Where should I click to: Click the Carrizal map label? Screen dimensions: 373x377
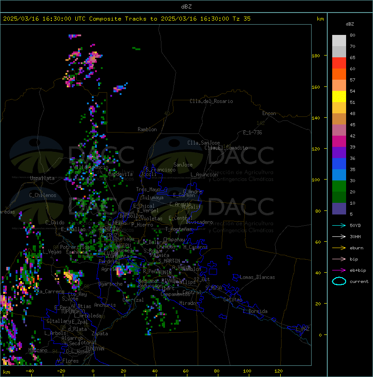click(x=133, y=300)
